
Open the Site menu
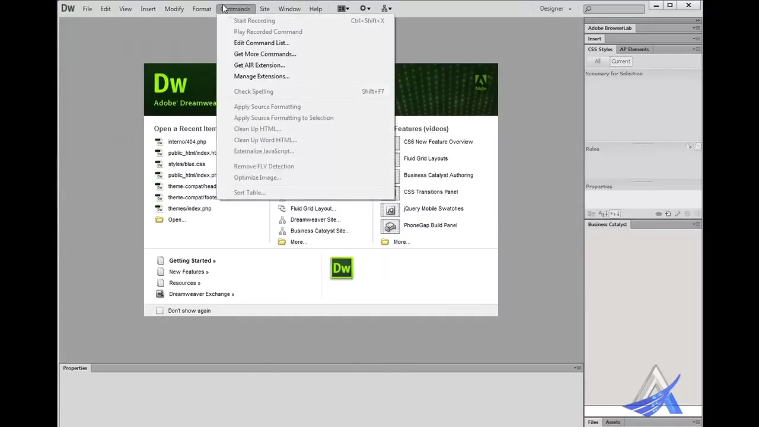pos(264,9)
